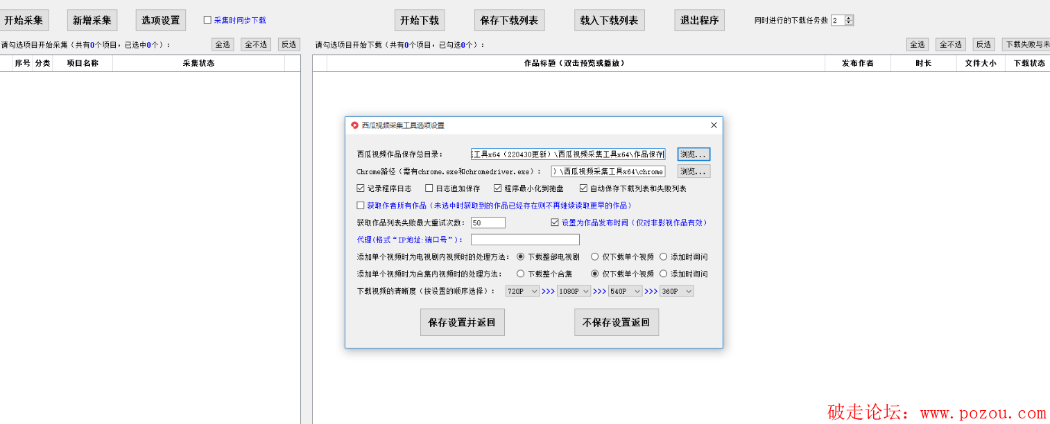Click the 新增采集 button
The image size is (1050, 424).
pyautogui.click(x=92, y=20)
